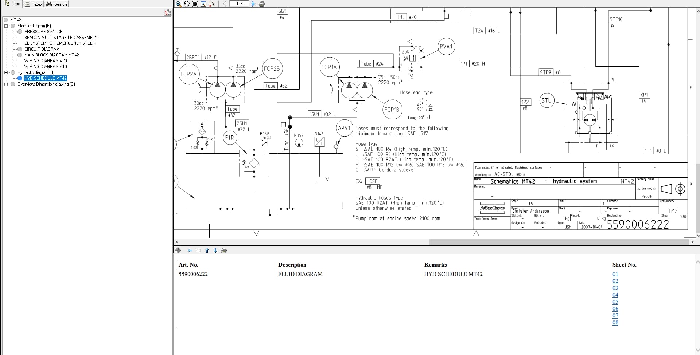Go to next page with blue arrow
This screenshot has height=355, width=700.
(x=253, y=4)
